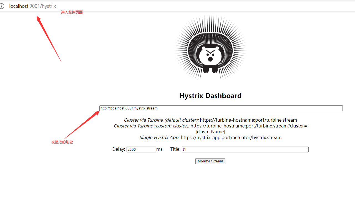The image size is (355, 207).
Task: Click the "Title:" label
Action: click(175, 149)
